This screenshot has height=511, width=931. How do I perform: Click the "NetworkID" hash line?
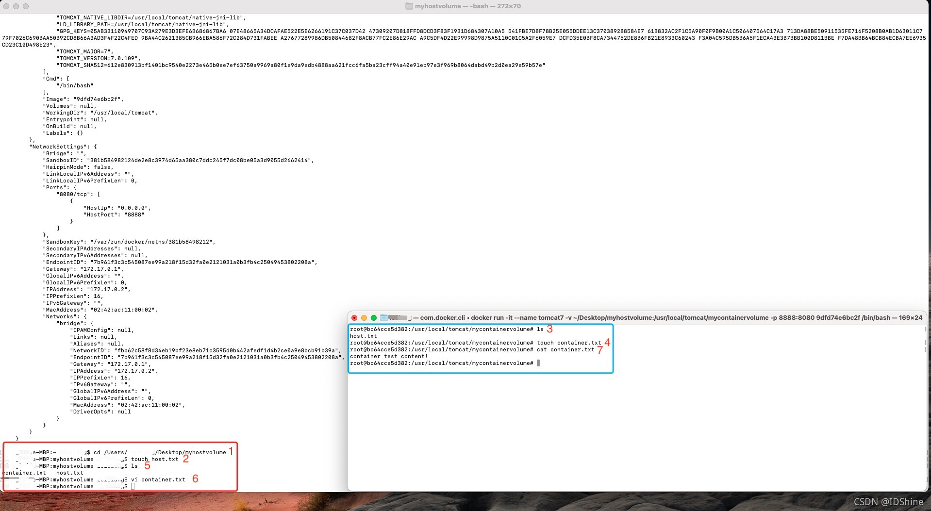pyautogui.click(x=205, y=350)
